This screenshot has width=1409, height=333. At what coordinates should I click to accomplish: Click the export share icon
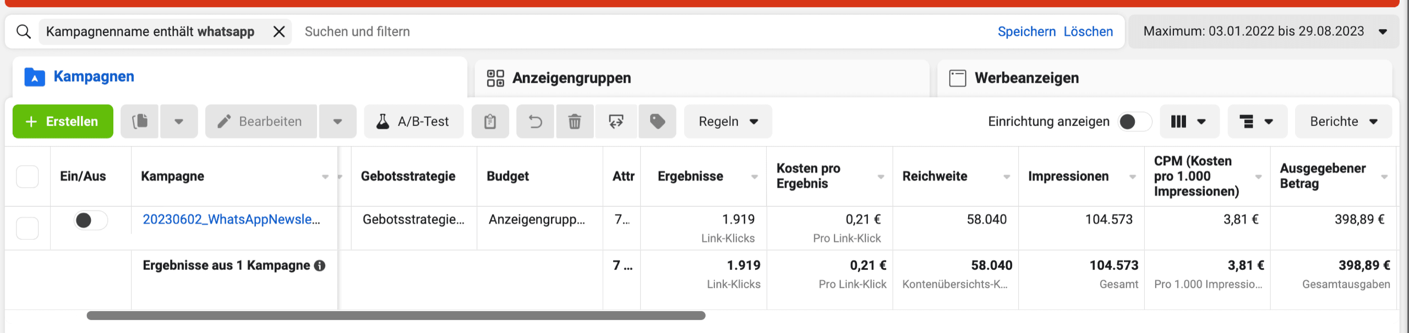click(616, 121)
